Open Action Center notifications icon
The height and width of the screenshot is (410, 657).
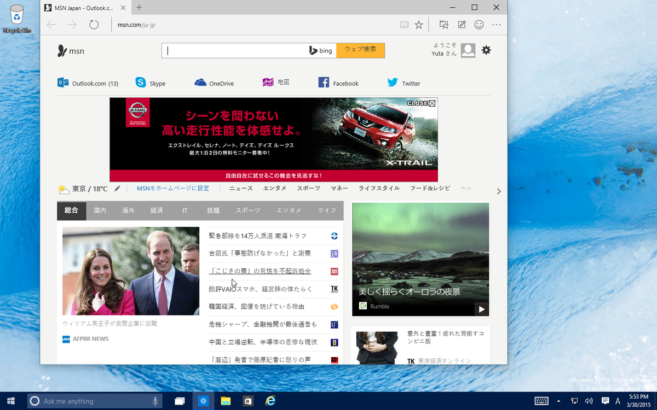point(605,401)
